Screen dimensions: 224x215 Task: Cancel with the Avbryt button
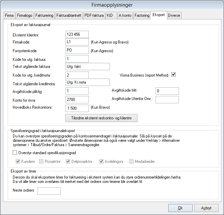point(206,208)
